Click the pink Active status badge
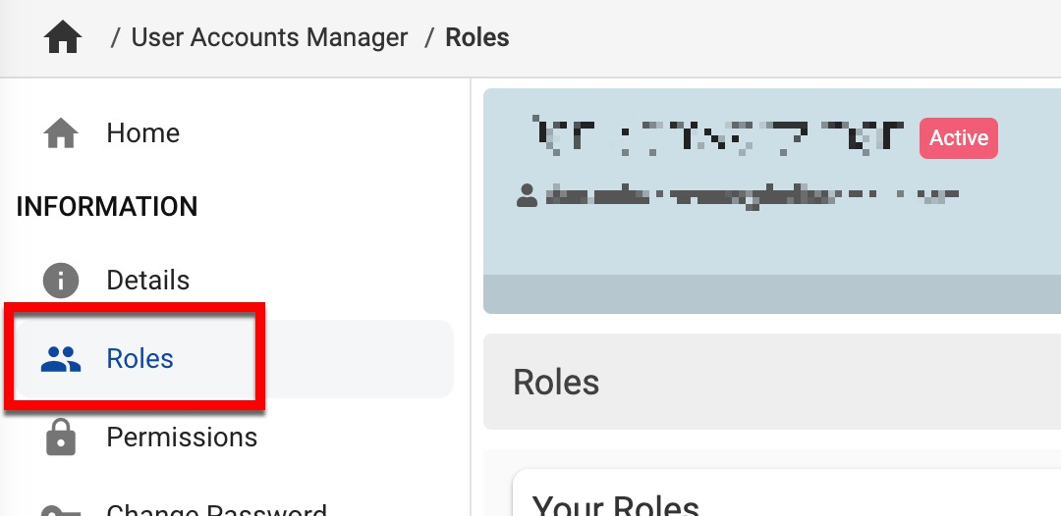The image size is (1061, 516). pyautogui.click(x=959, y=138)
